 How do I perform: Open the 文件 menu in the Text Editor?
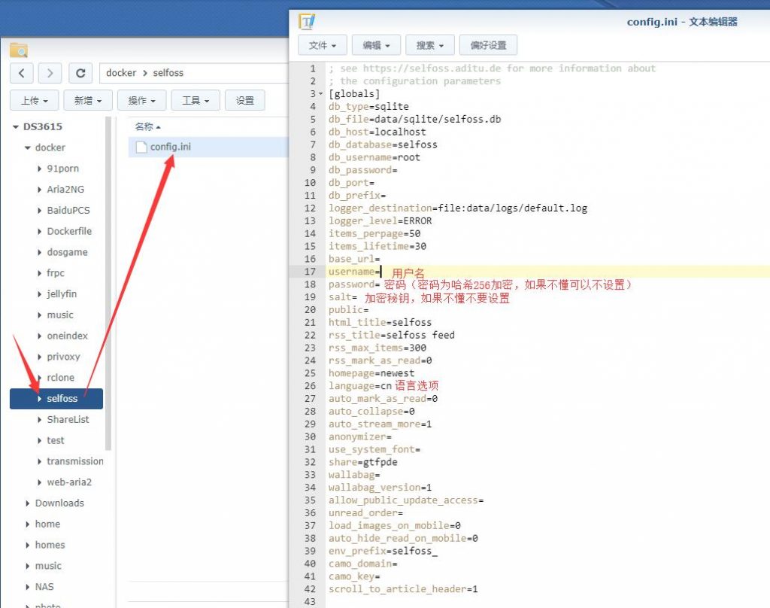coord(322,44)
